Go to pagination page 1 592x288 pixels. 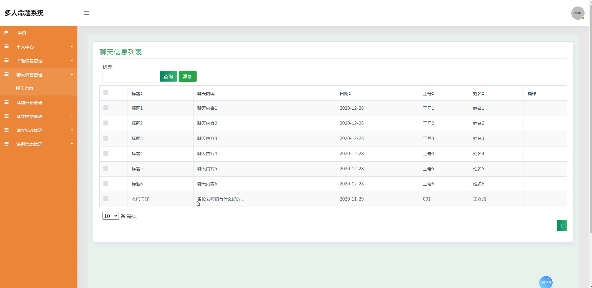click(x=562, y=226)
